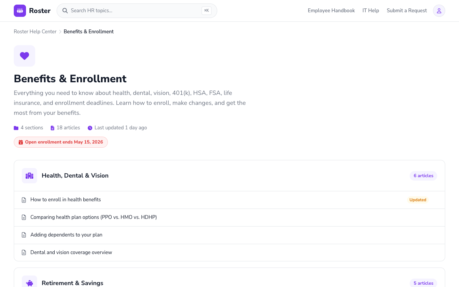This screenshot has width=459, height=287.
Task: Click Last updated 1 day ago text
Action: click(121, 128)
